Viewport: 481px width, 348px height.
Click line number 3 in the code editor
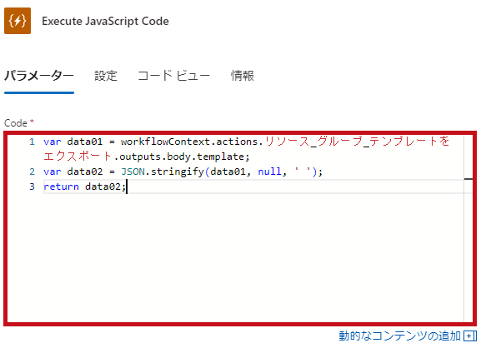click(32, 186)
